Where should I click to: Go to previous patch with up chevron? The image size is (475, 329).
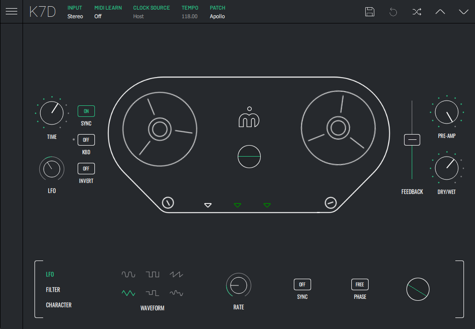[x=440, y=12]
